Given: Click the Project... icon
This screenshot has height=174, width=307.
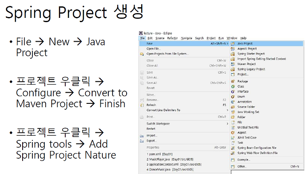Looking at the screenshot, I should coord(233,74).
